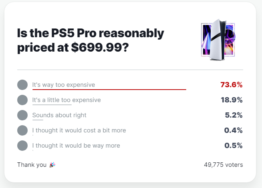Click the PS5 Pro console thumbnail image
This screenshot has height=188, width=262.
pos(218,40)
